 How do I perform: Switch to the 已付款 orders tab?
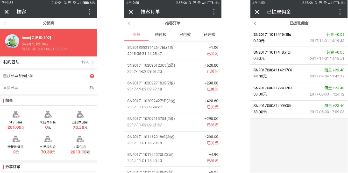click(185, 35)
